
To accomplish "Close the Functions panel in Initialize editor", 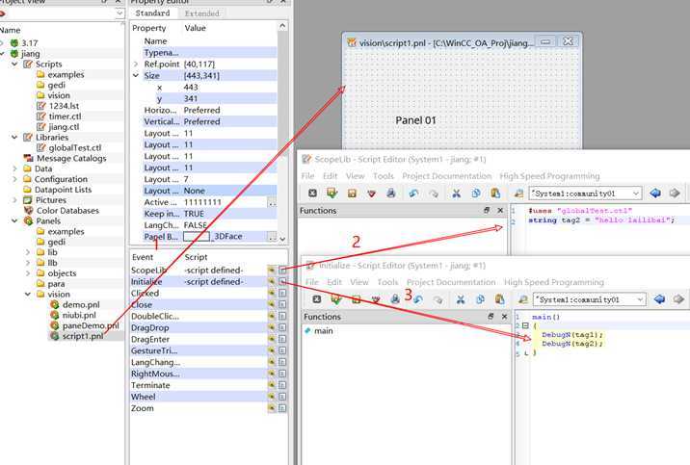I will 504,317.
